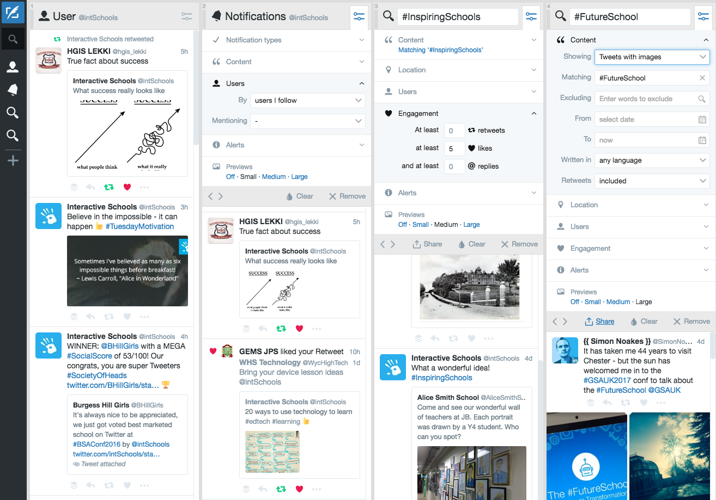Open User column settings slider icon
The image size is (716, 500).
(x=187, y=17)
